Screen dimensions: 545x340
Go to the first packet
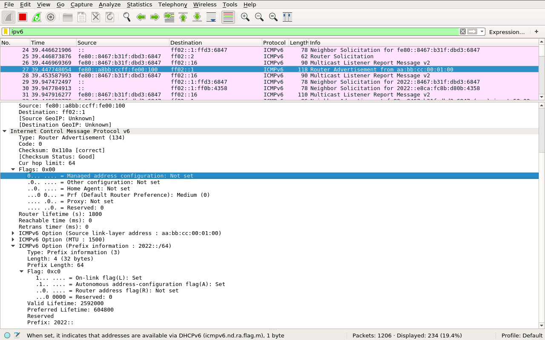tap(183, 17)
